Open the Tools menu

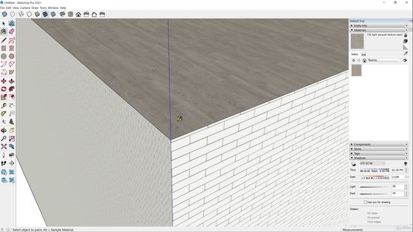[x=43, y=8]
